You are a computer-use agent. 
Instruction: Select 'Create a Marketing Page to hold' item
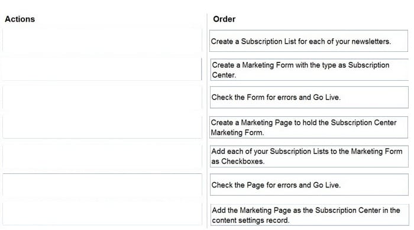309,127
